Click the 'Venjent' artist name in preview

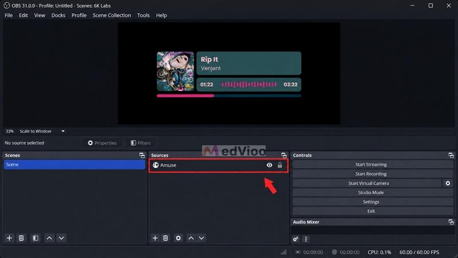point(211,69)
